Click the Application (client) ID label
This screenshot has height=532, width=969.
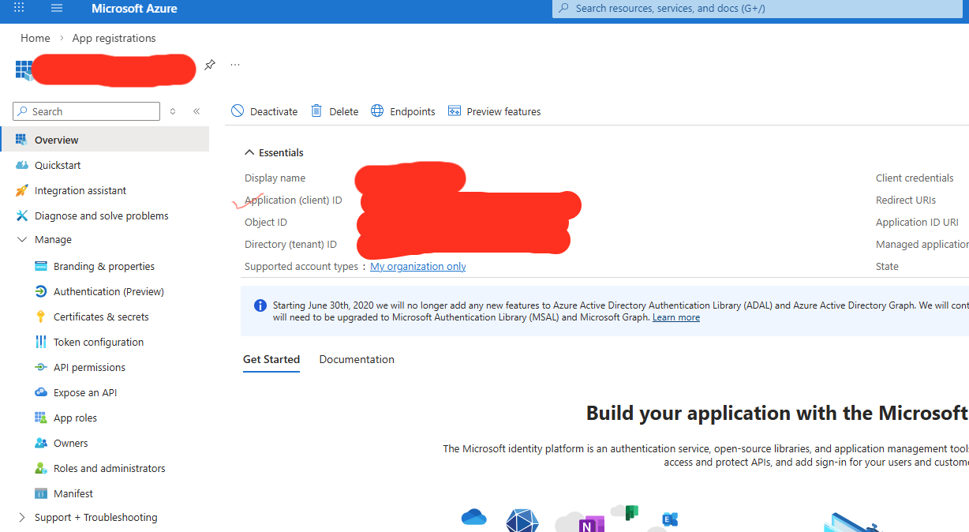294,200
